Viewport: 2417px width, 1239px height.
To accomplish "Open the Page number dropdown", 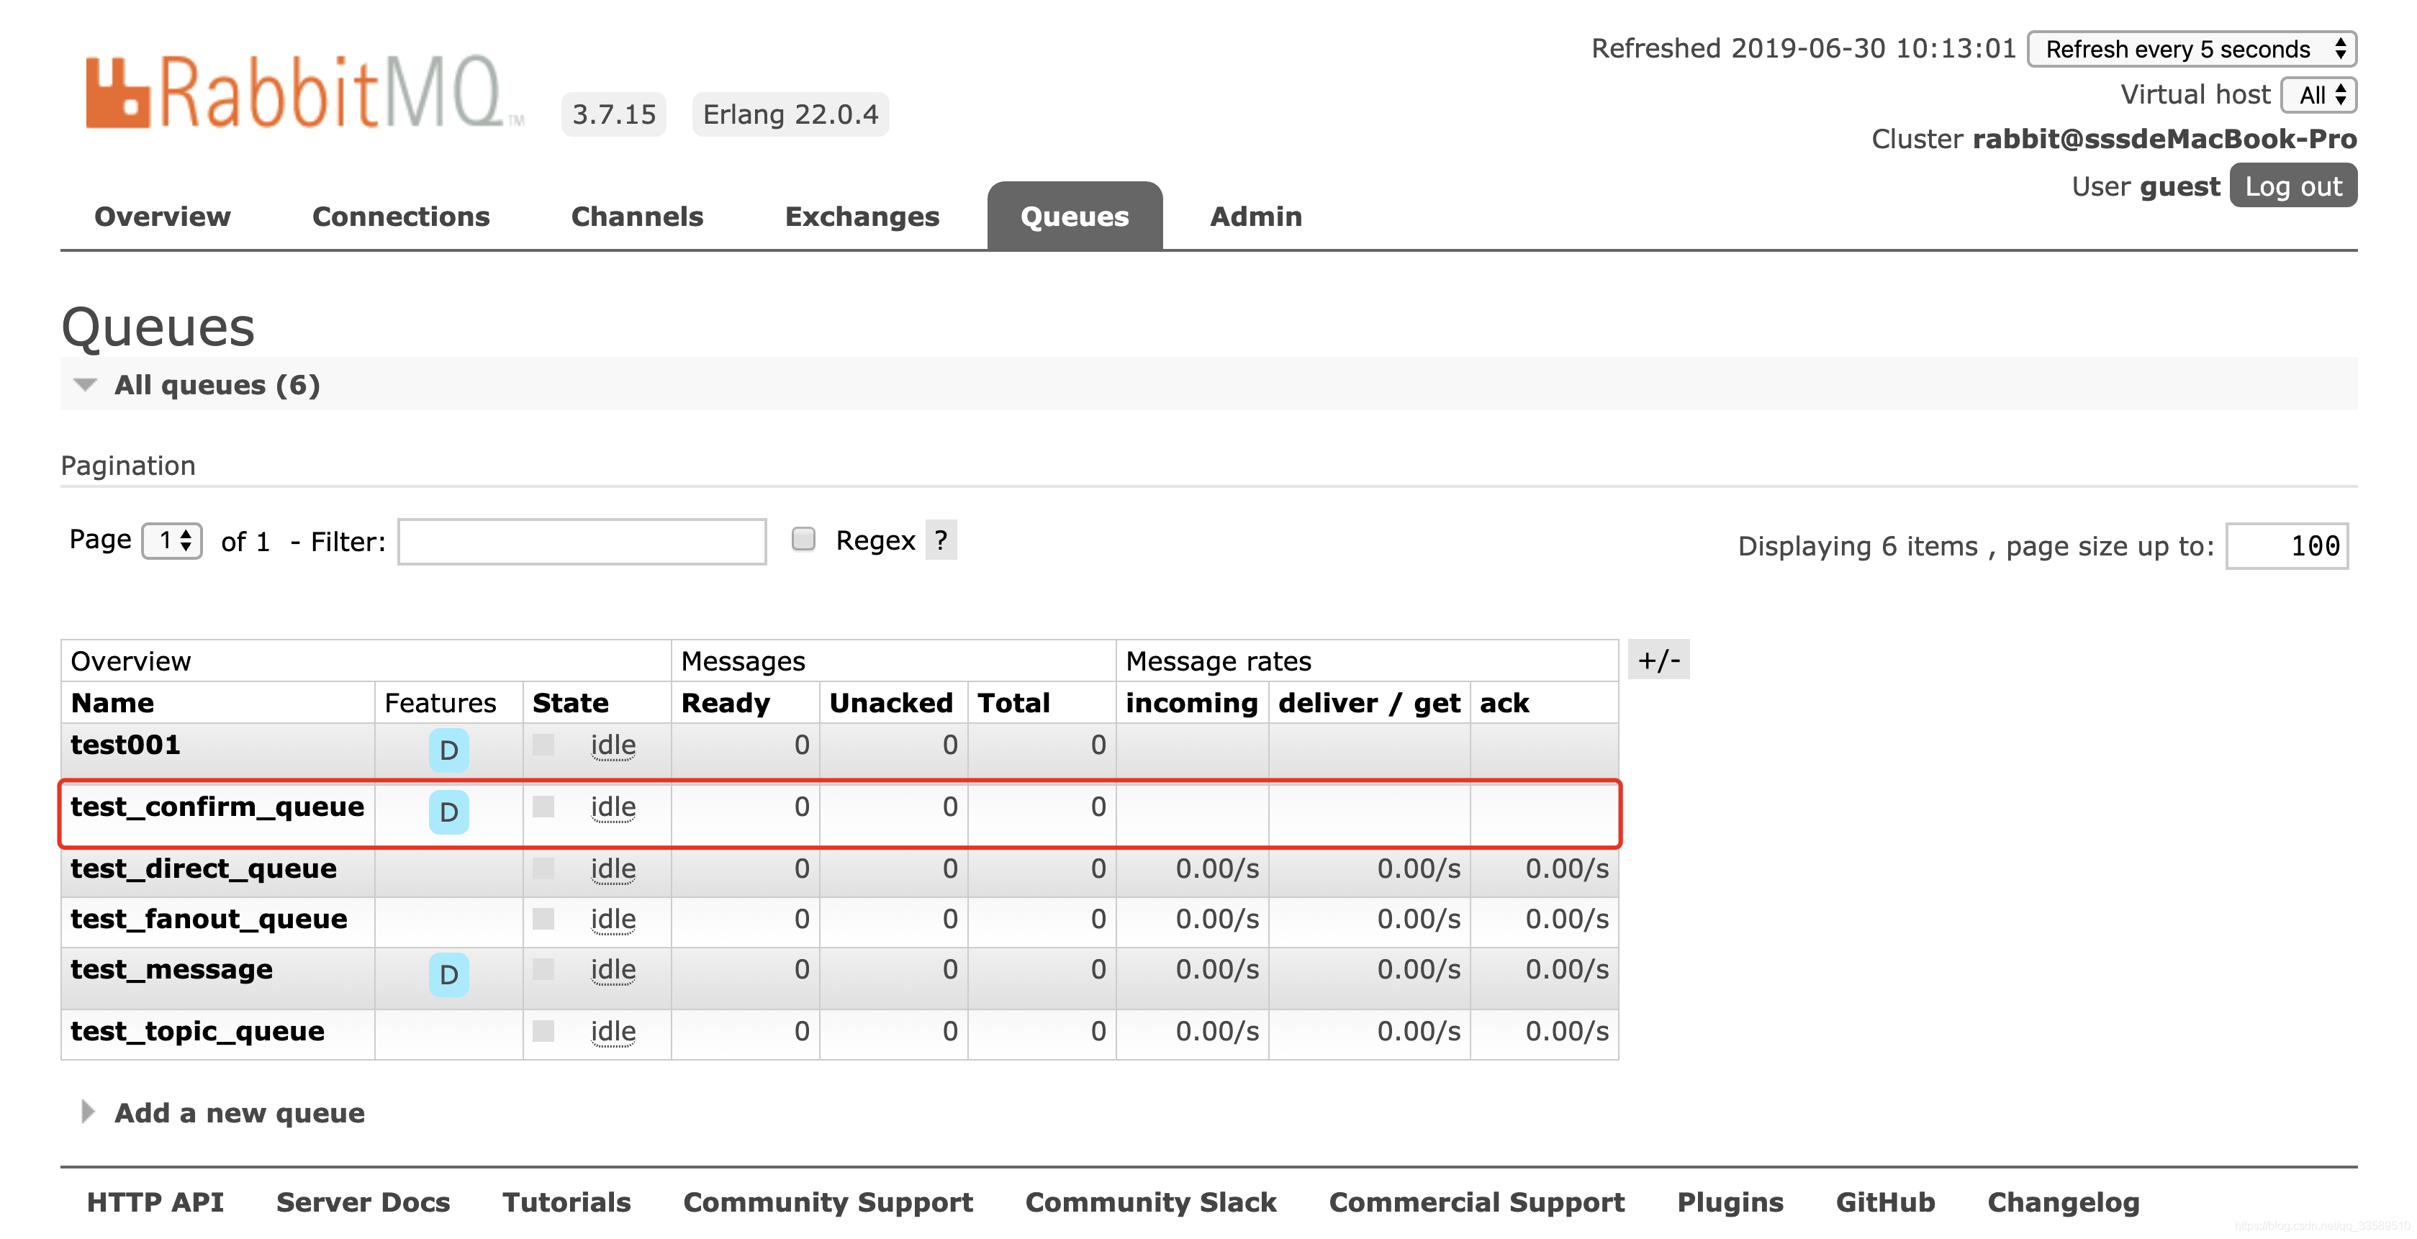I will 173,540.
